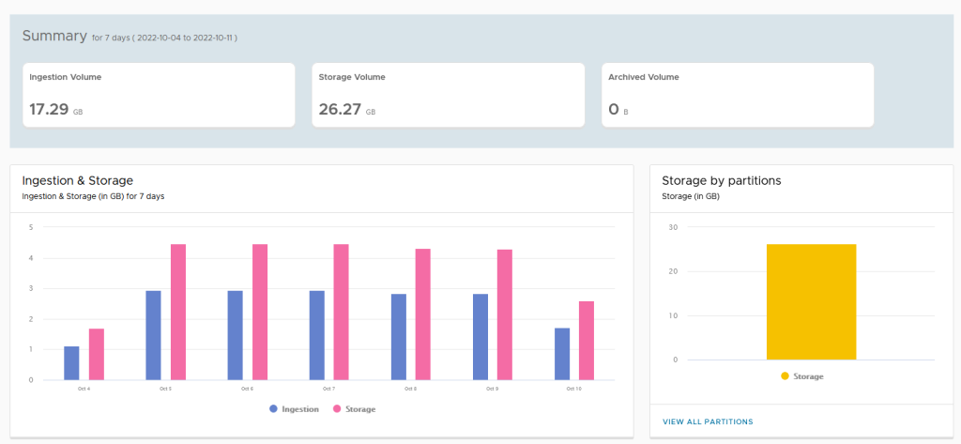Click the blue Ingestion bar for Oct 7
Screen dimensions: 961x444
pyautogui.click(x=316, y=335)
